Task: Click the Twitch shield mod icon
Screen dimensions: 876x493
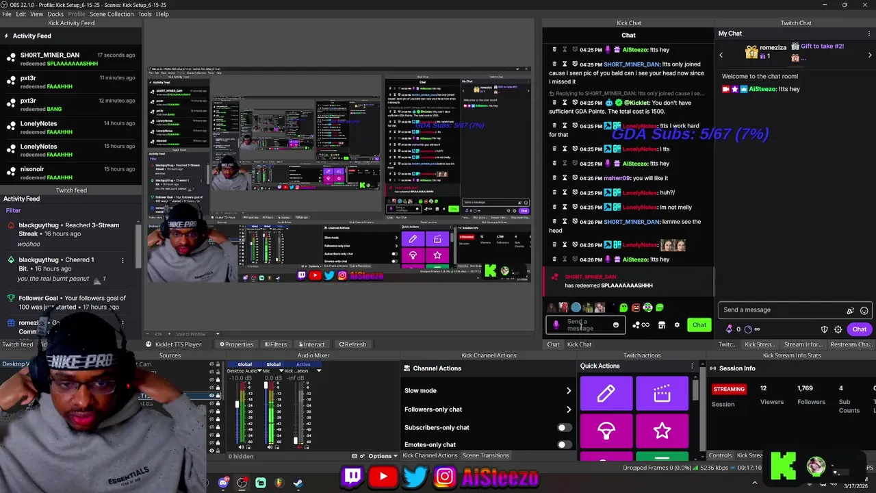Action: point(824,329)
